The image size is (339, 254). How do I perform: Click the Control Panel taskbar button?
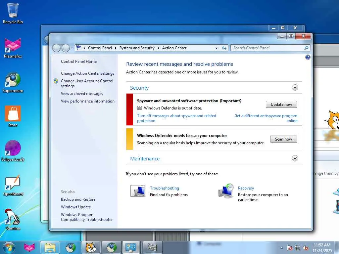(130, 247)
